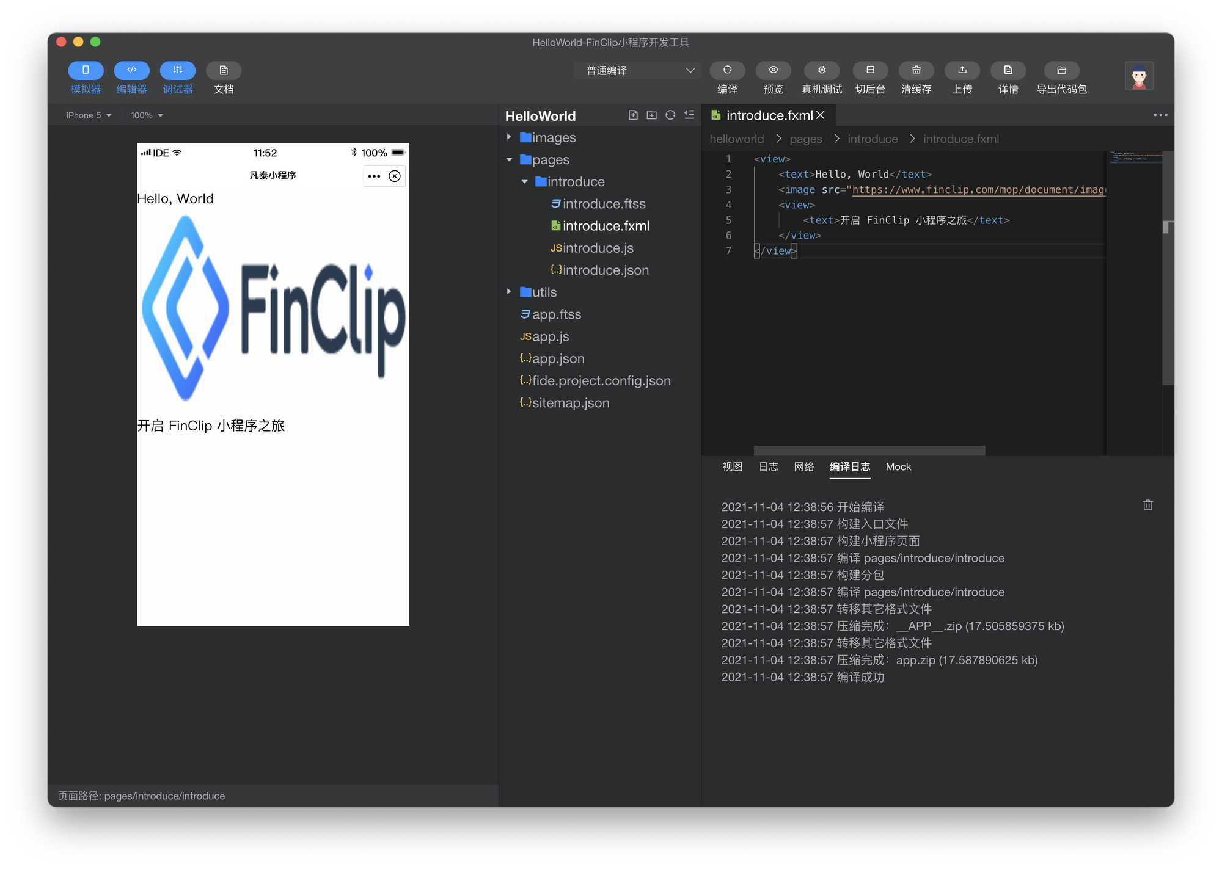
Task: Start 真机调试 real device debugging
Action: click(x=822, y=70)
